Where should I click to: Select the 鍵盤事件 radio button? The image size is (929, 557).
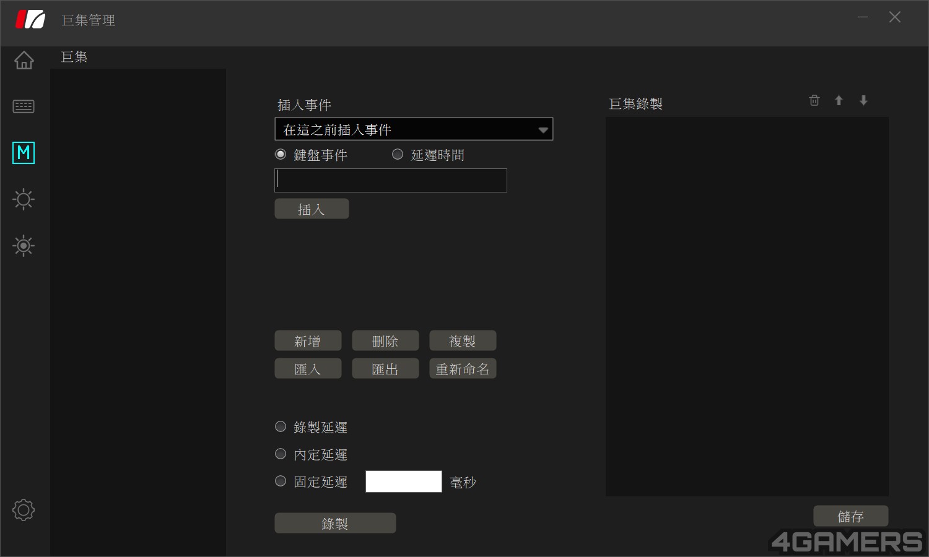[x=281, y=154]
